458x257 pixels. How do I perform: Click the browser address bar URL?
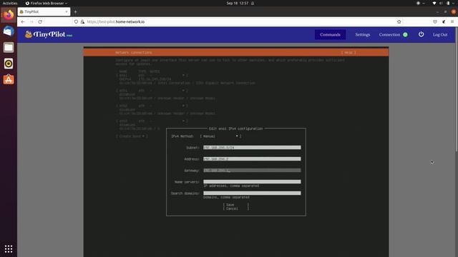pyautogui.click(x=116, y=22)
